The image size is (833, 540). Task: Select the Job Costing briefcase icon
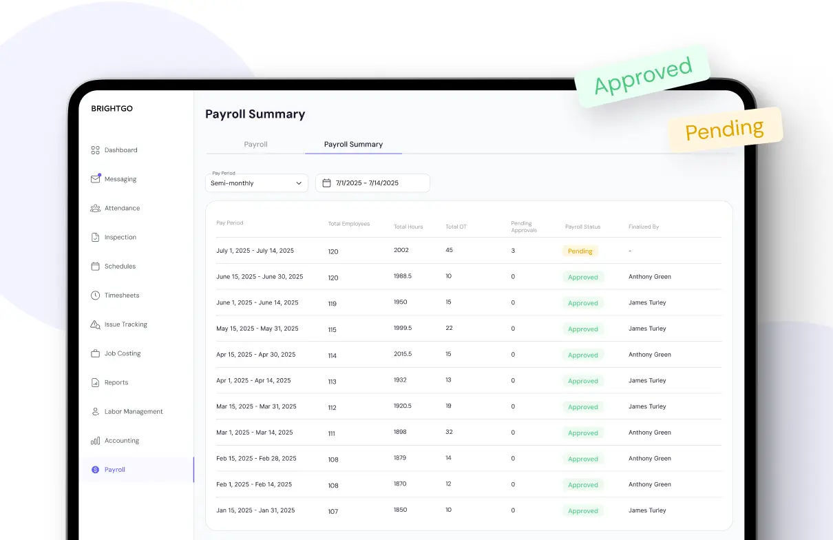click(x=95, y=353)
